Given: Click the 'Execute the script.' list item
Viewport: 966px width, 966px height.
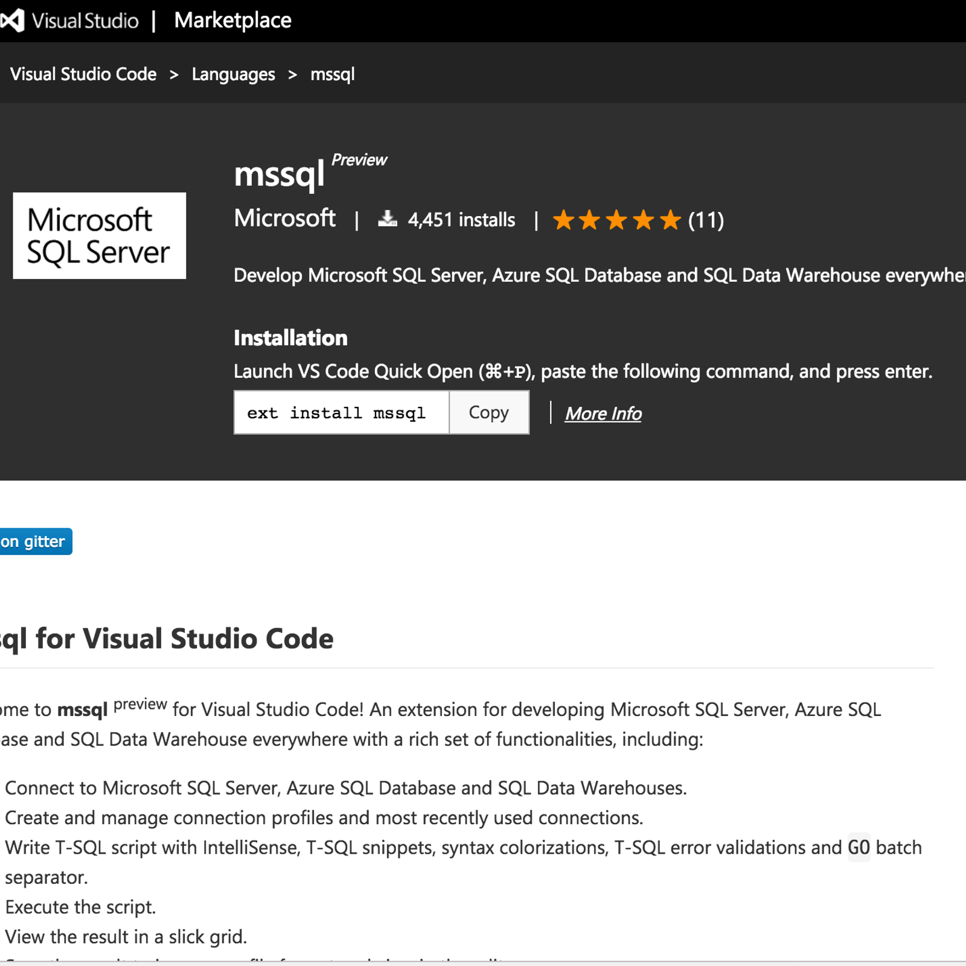Looking at the screenshot, I should [x=81, y=907].
